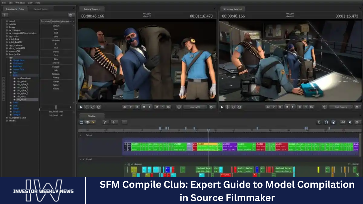The image size is (363, 204).
Task: Select the rotate manipulator in Secondary Viewport
Action: (233, 107)
